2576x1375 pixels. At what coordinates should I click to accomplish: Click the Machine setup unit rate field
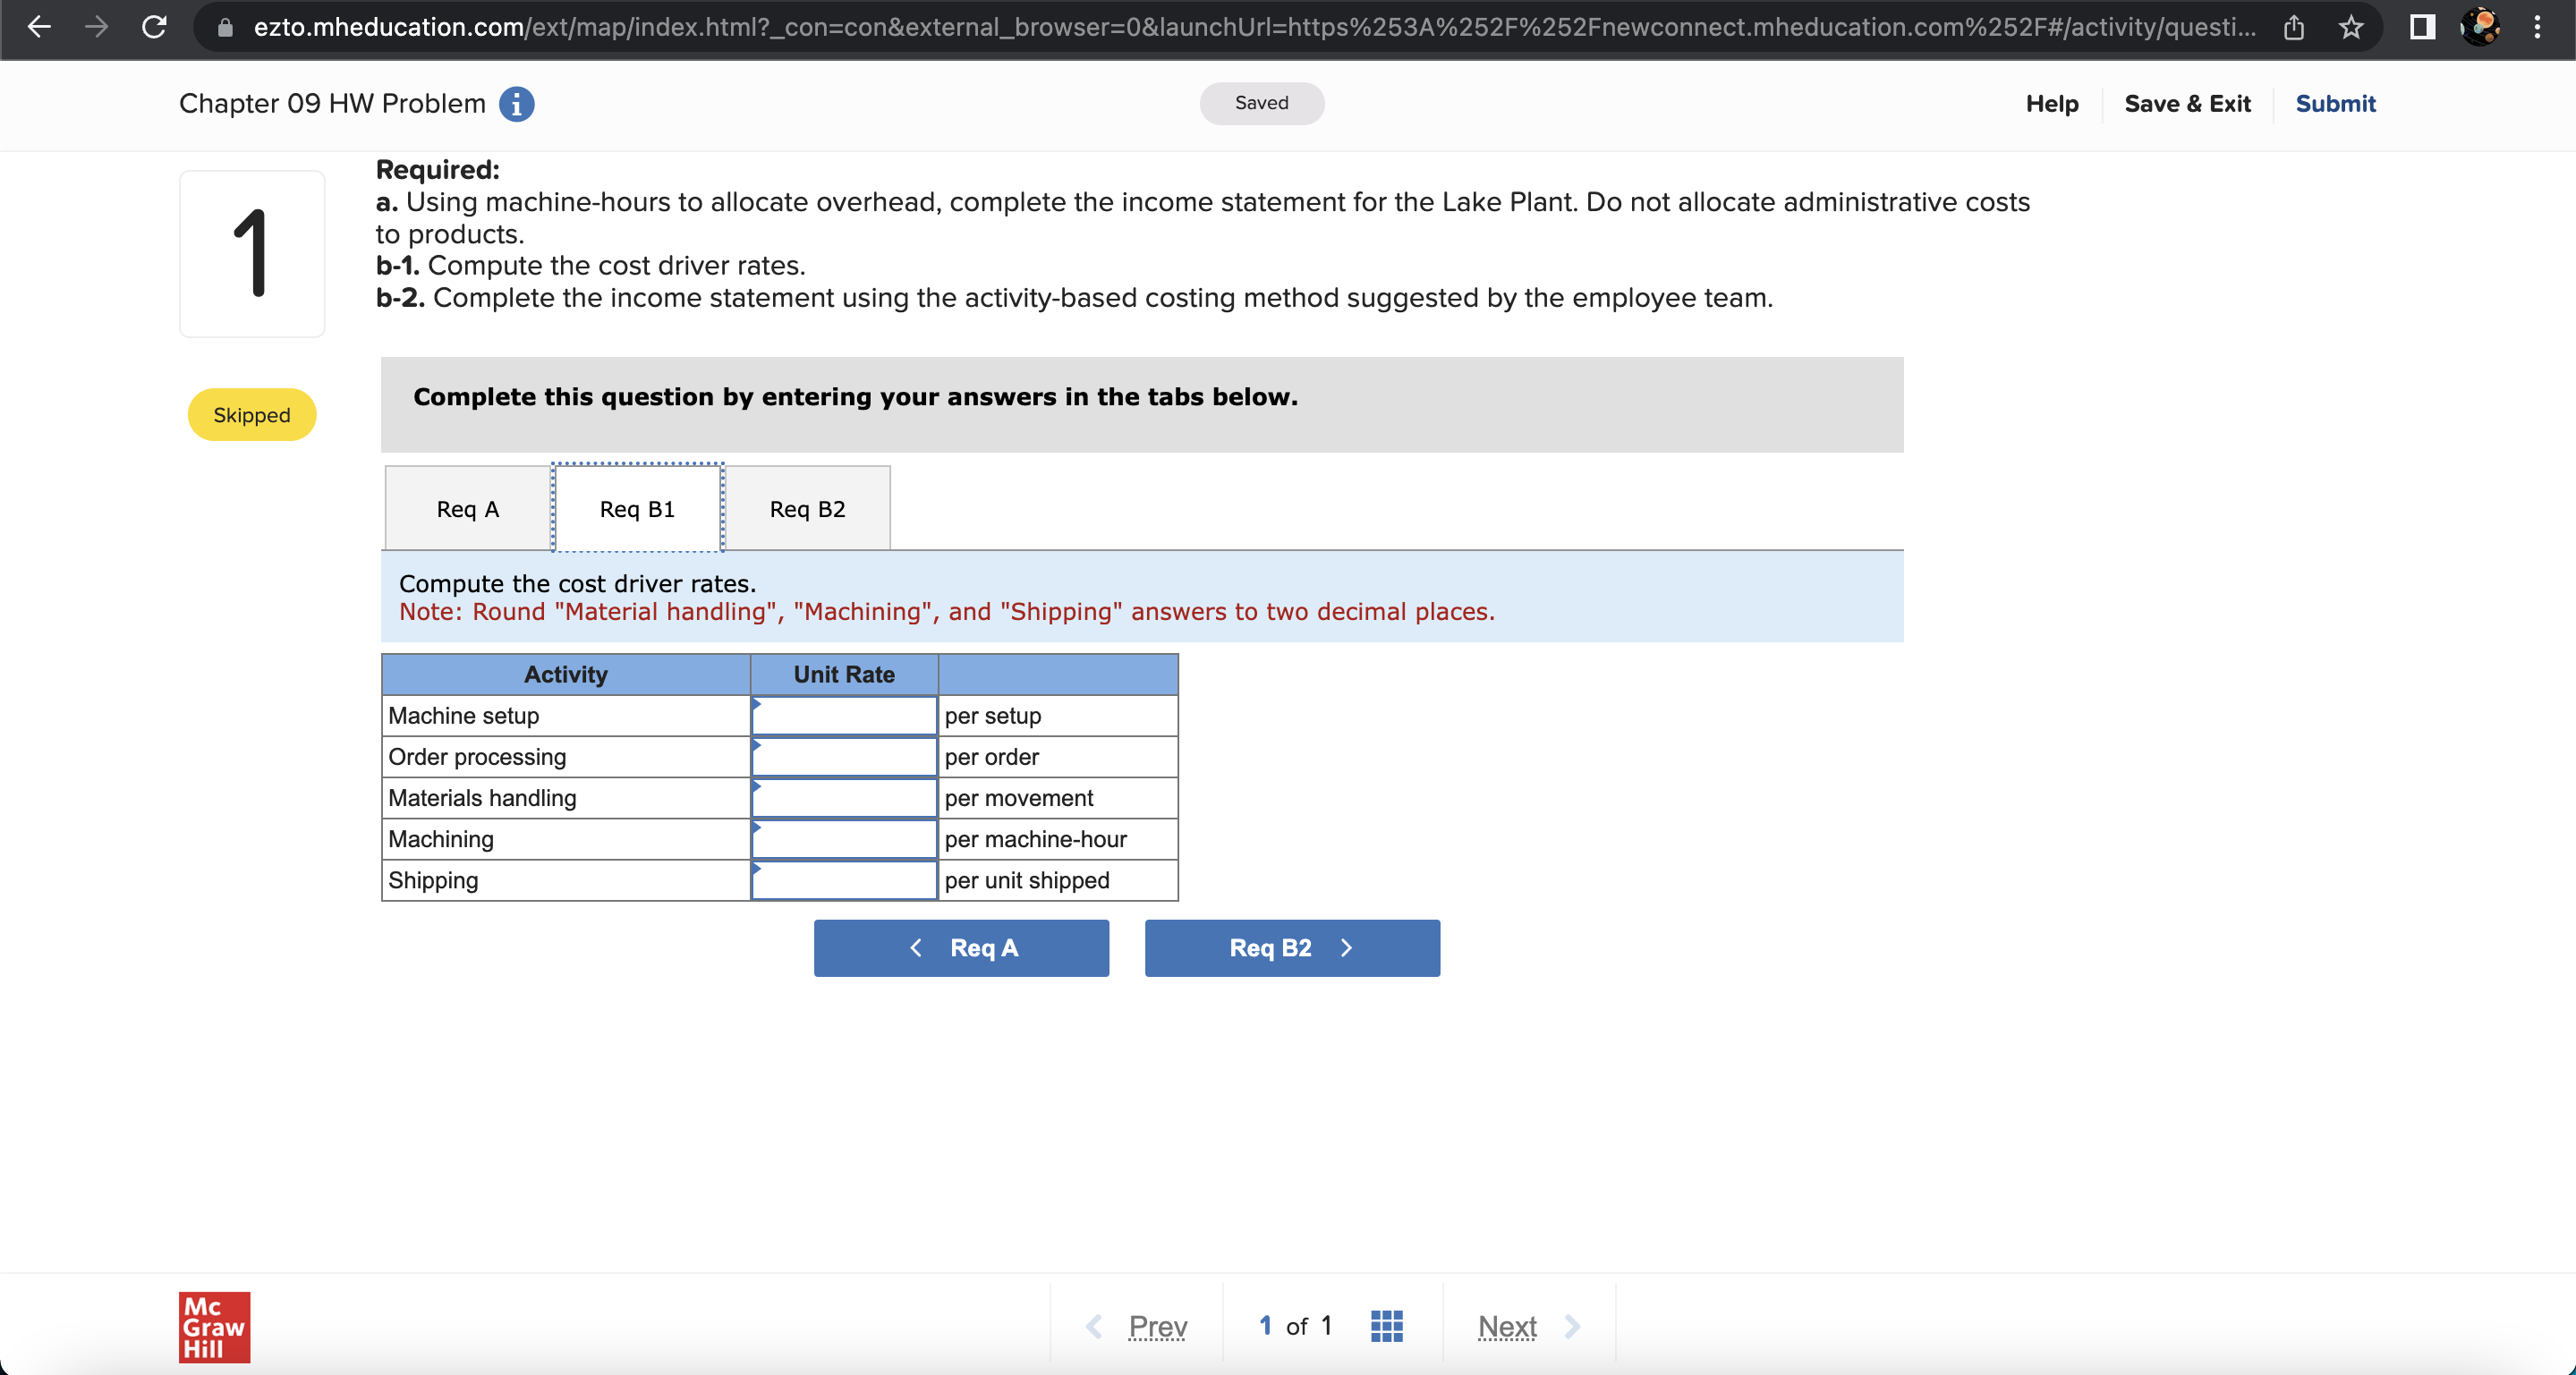(844, 716)
